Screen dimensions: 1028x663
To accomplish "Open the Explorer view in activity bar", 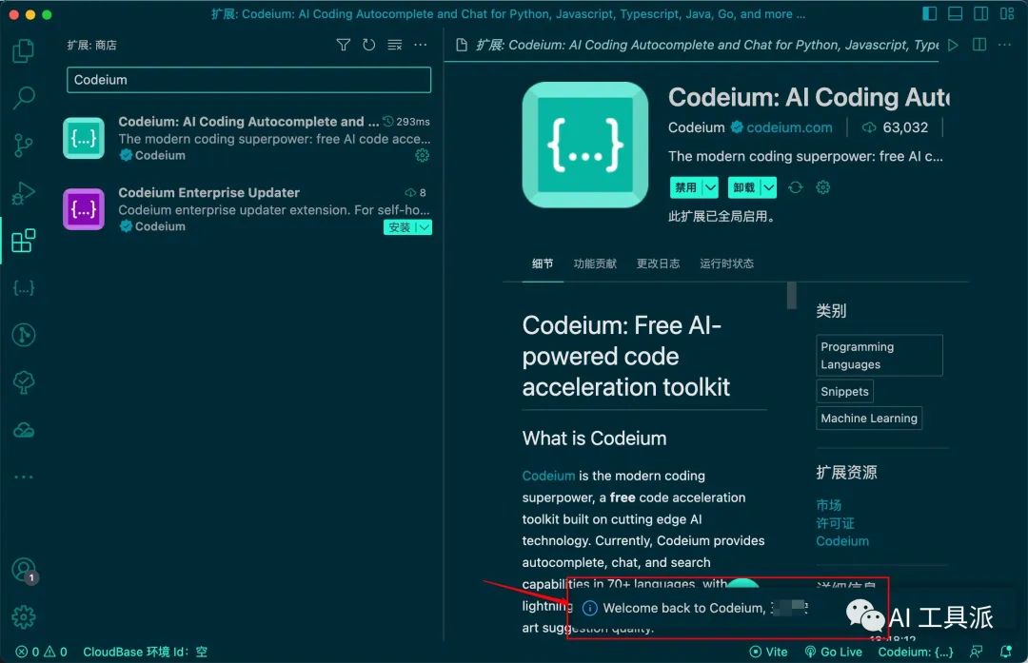I will tap(24, 50).
